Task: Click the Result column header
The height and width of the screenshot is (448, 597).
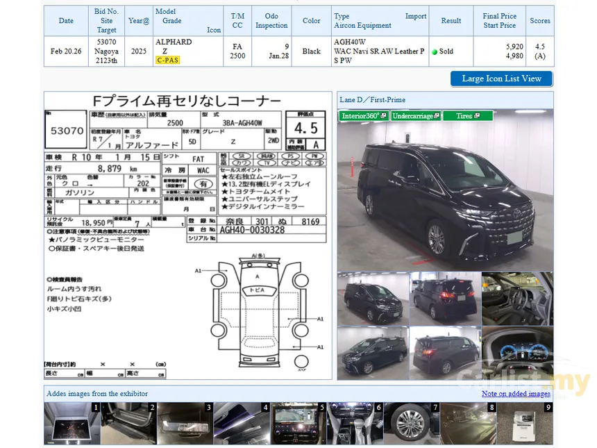Action: (451, 21)
